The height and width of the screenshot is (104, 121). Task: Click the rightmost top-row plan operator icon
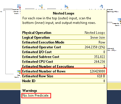click(101, 6)
